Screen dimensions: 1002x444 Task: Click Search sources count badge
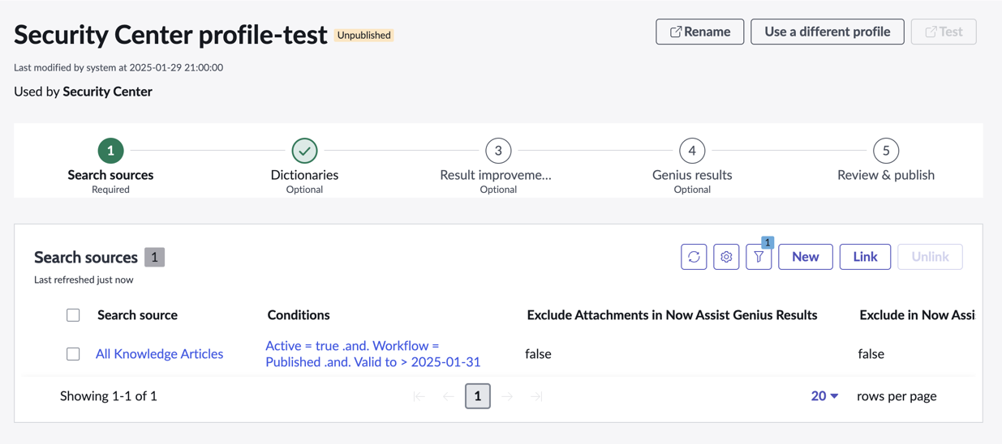tap(154, 257)
